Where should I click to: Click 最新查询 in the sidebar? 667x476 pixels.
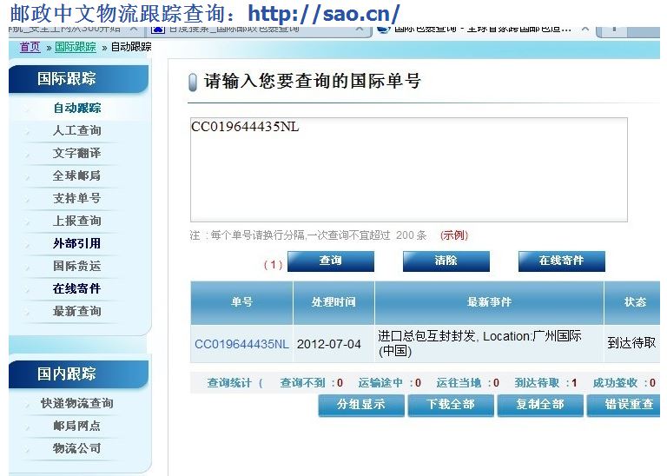point(76,311)
